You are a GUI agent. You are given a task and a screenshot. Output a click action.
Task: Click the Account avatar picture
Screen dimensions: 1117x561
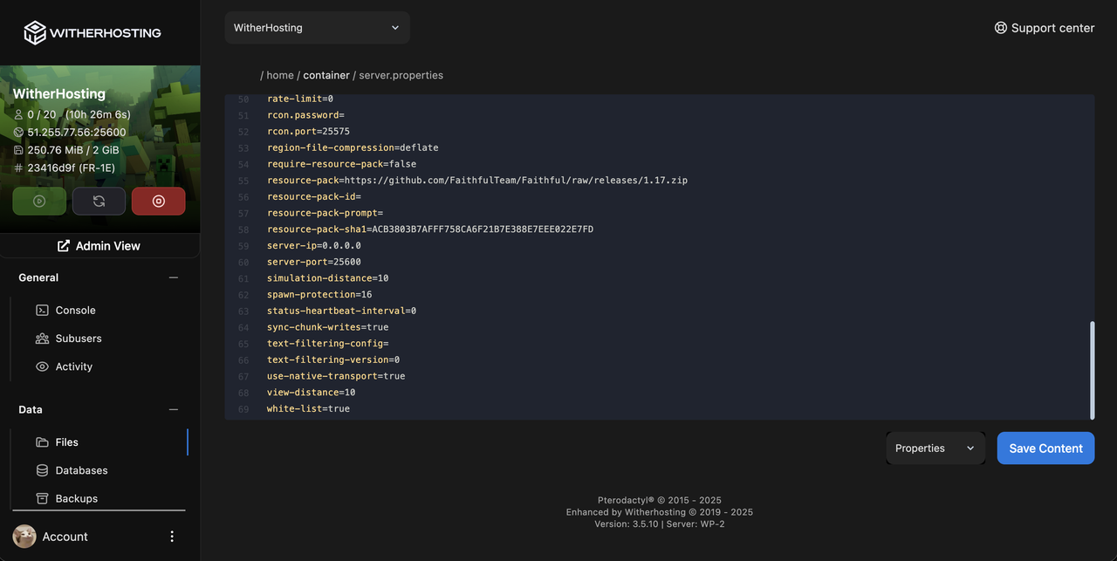(x=24, y=537)
